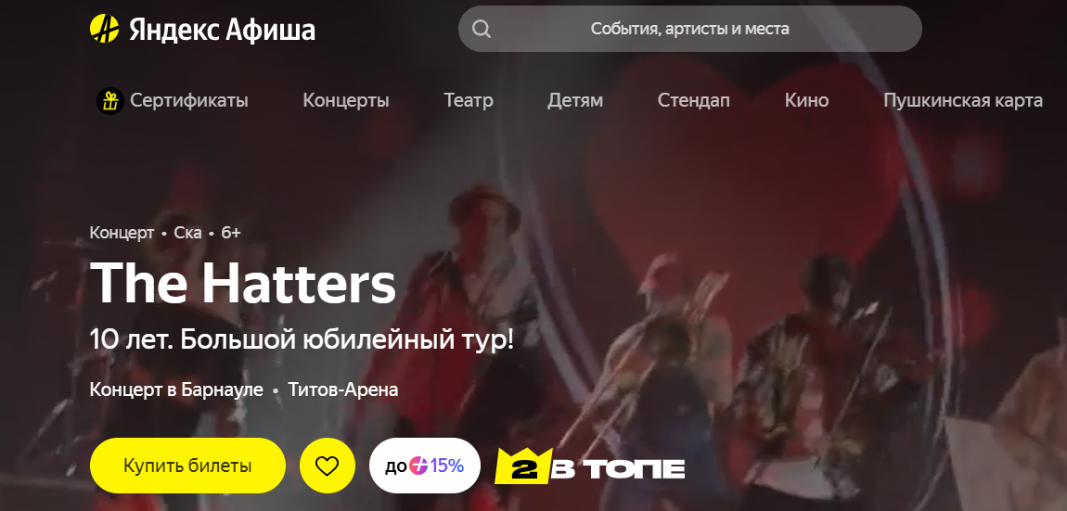Add The Hatters to favorites heart
The image size is (1067, 511).
pyautogui.click(x=328, y=466)
